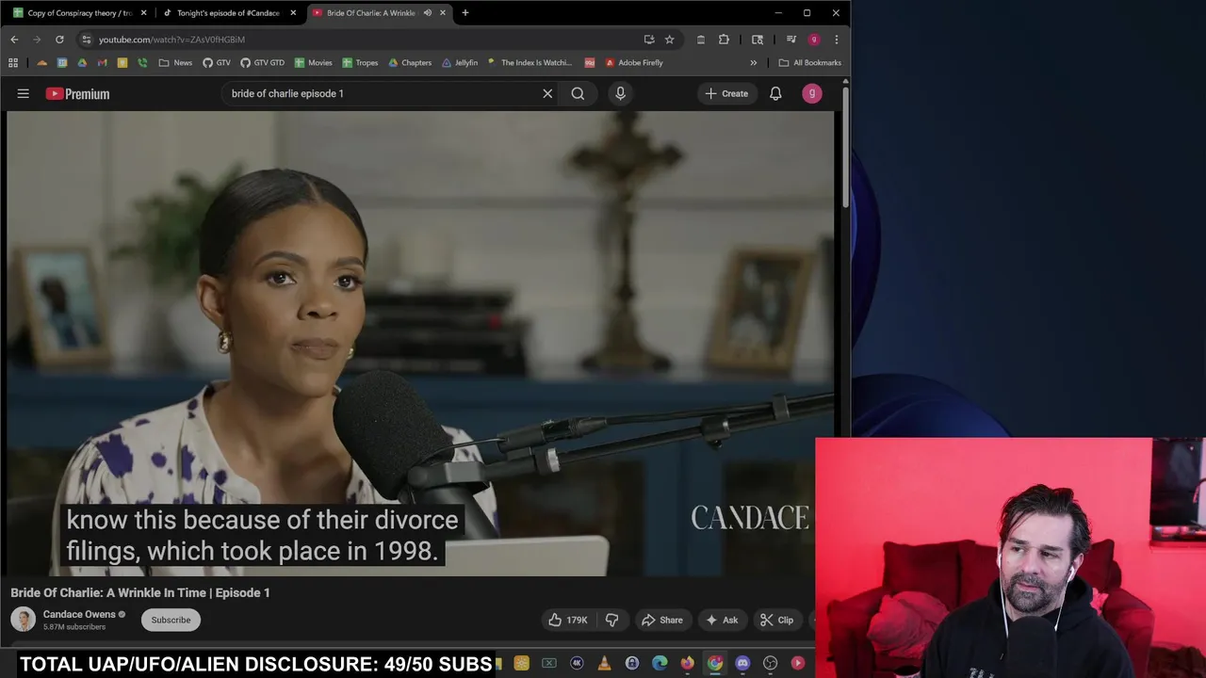The width and height of the screenshot is (1206, 678).
Task: Click the youtube.com address bar URL
Action: [171, 40]
